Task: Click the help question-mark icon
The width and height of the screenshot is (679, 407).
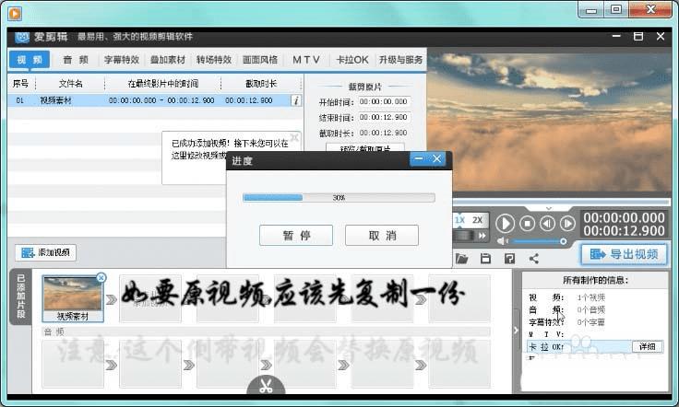Action: [x=509, y=259]
